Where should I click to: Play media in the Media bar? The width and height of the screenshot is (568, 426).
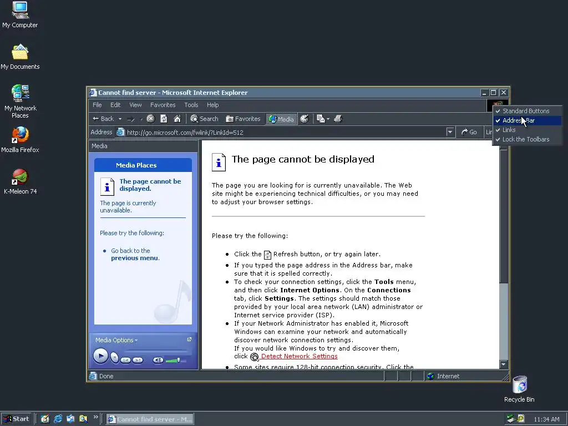point(100,356)
